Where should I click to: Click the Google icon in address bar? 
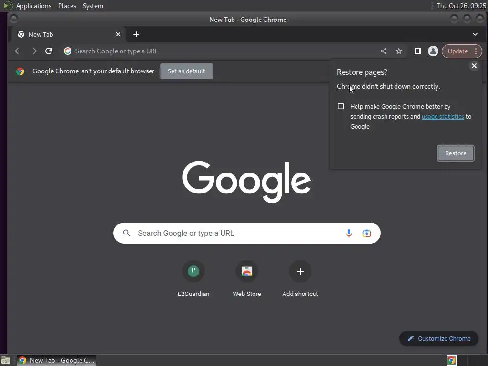(x=68, y=51)
